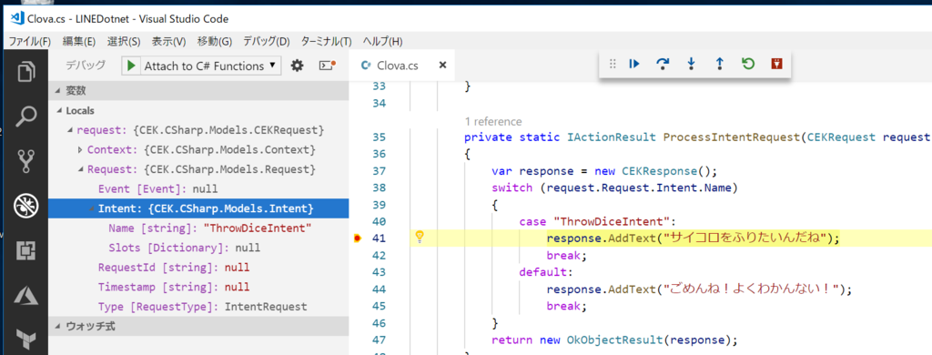This screenshot has height=355, width=932.
Task: Open the Extensions view icon
Action: (x=25, y=250)
